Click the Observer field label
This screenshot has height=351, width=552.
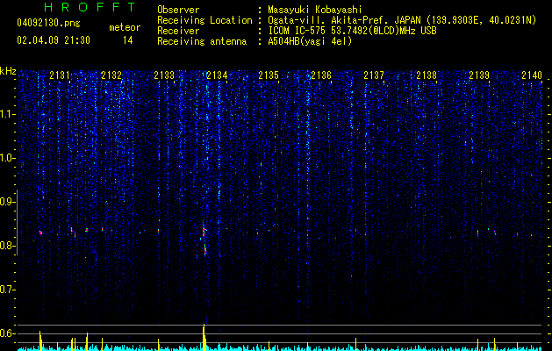pos(178,10)
